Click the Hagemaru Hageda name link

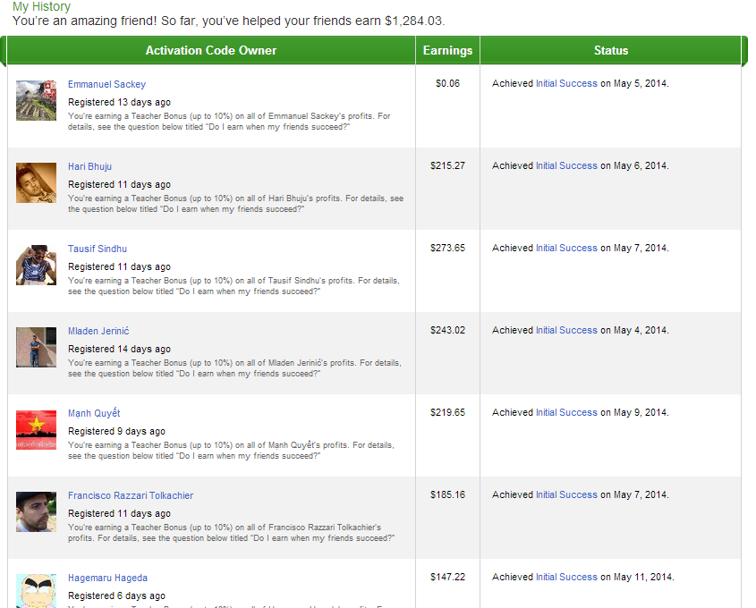(107, 578)
